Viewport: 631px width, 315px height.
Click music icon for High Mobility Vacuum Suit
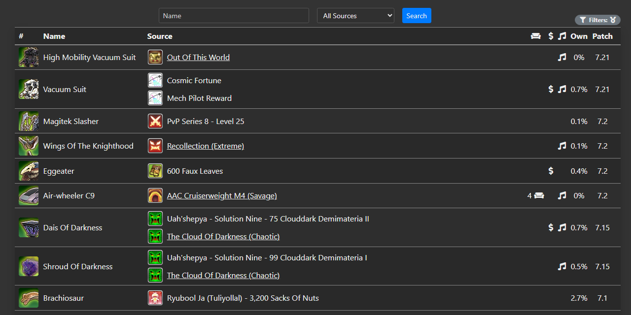(x=562, y=57)
